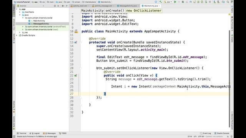The height and width of the screenshot is (138, 246).
Task: Click the tool window toggle icon in status bar corner
Action: tap(14, 136)
